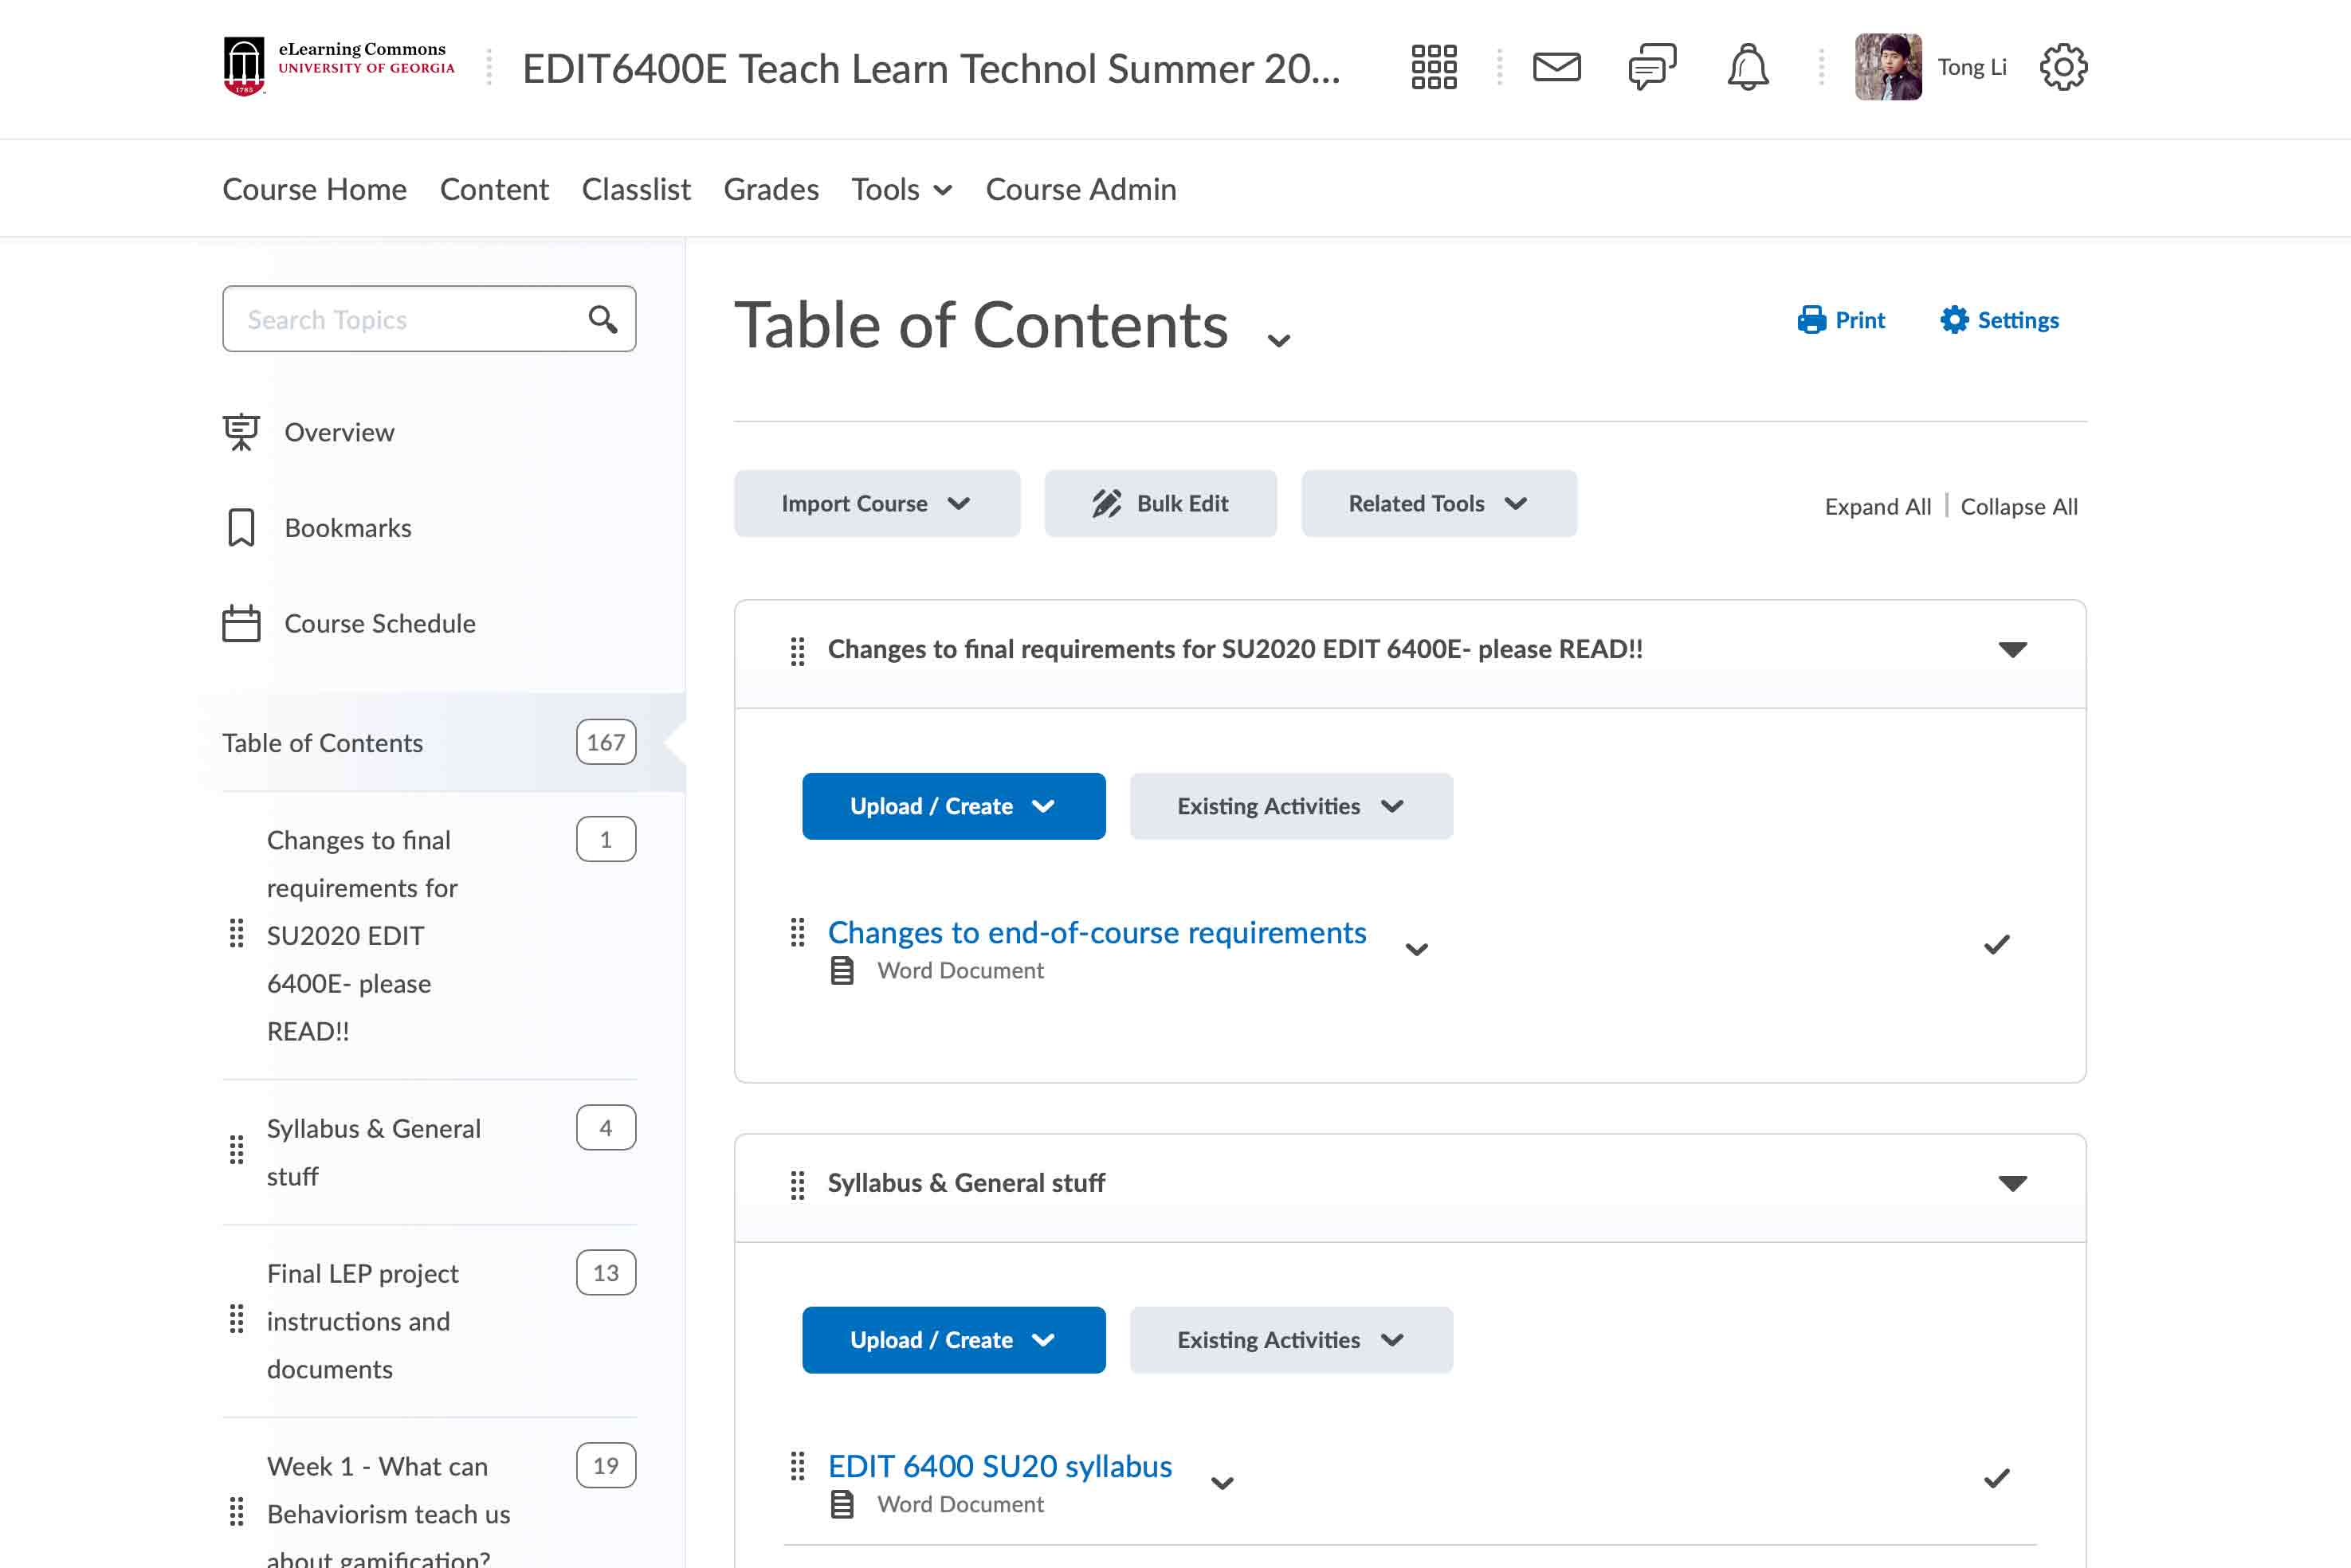Open the update alerts bell icon
Viewport: 2351px width, 1568px height.
coord(1747,67)
